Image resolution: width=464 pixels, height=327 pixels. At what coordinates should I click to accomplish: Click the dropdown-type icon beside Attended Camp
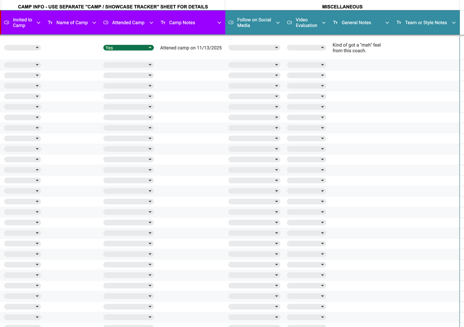click(106, 23)
